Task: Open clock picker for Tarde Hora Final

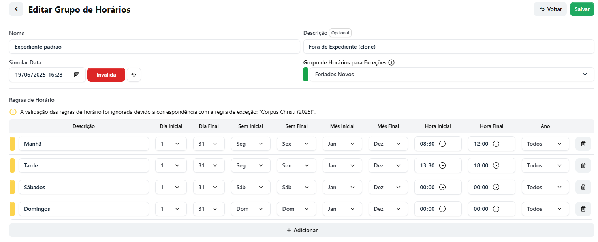Action: point(496,165)
